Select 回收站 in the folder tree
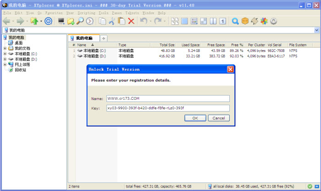 21,70
